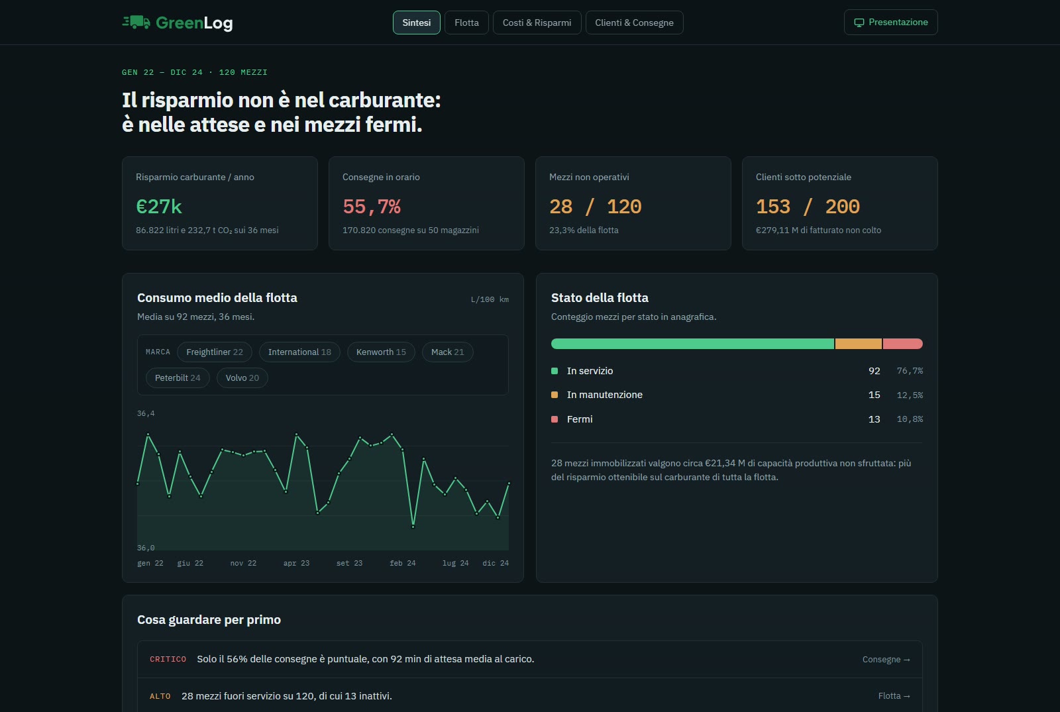Toggle the International 18 brand filter
The width and height of the screenshot is (1060, 712).
click(299, 352)
